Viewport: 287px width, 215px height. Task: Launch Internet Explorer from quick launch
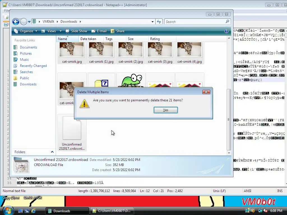click(x=33, y=211)
